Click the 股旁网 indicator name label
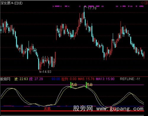The height and width of the screenshot is (116, 148). [x=5, y=79]
